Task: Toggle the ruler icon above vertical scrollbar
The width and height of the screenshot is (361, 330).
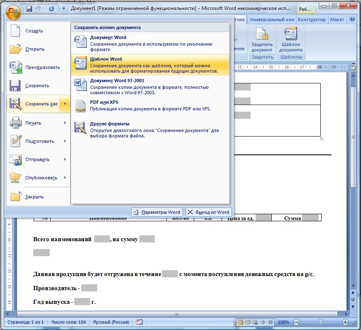Action: coord(353,68)
